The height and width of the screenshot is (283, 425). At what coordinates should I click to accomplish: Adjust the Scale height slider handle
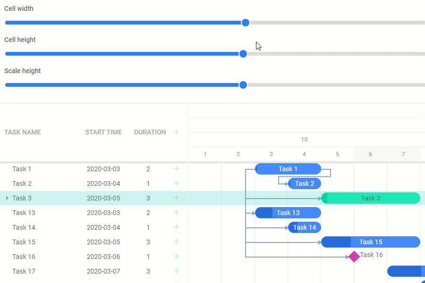point(243,85)
